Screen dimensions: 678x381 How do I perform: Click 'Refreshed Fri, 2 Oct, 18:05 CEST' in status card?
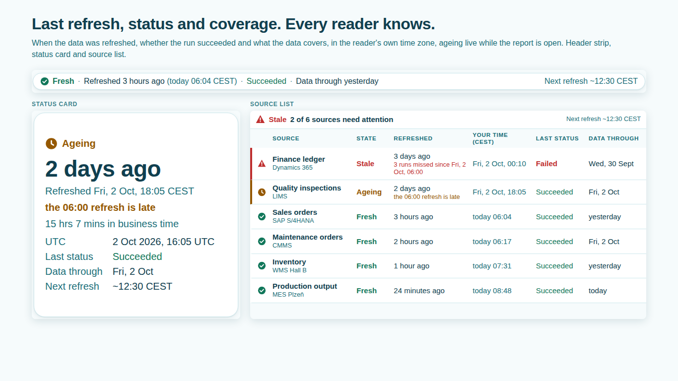[x=120, y=191]
